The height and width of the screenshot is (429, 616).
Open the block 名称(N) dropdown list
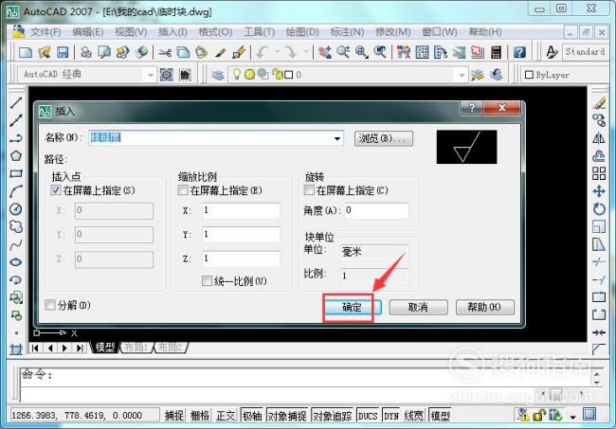tap(337, 138)
